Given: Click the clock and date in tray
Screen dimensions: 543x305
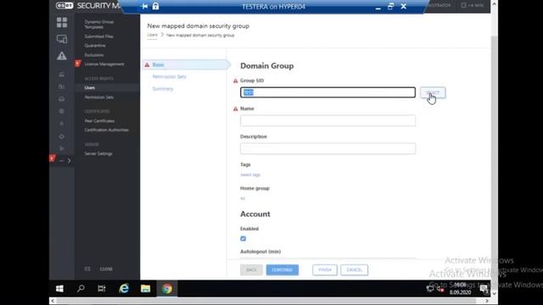Looking at the screenshot, I should [x=460, y=289].
